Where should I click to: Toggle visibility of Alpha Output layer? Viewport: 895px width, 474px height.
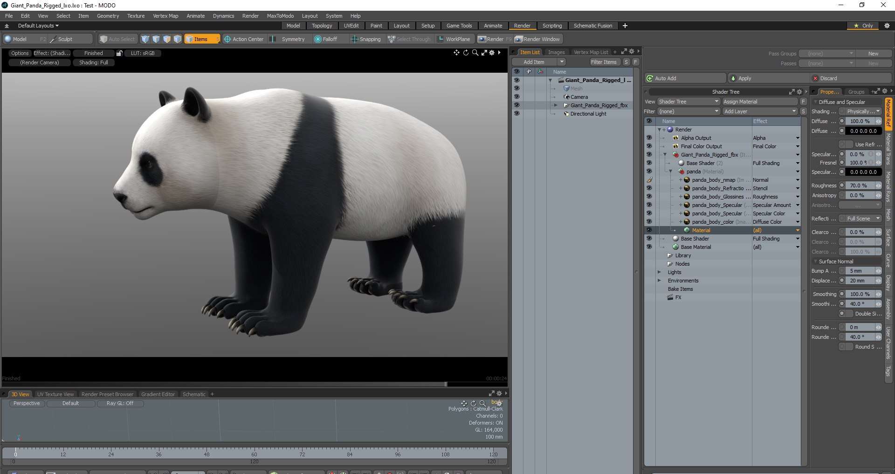[649, 138]
